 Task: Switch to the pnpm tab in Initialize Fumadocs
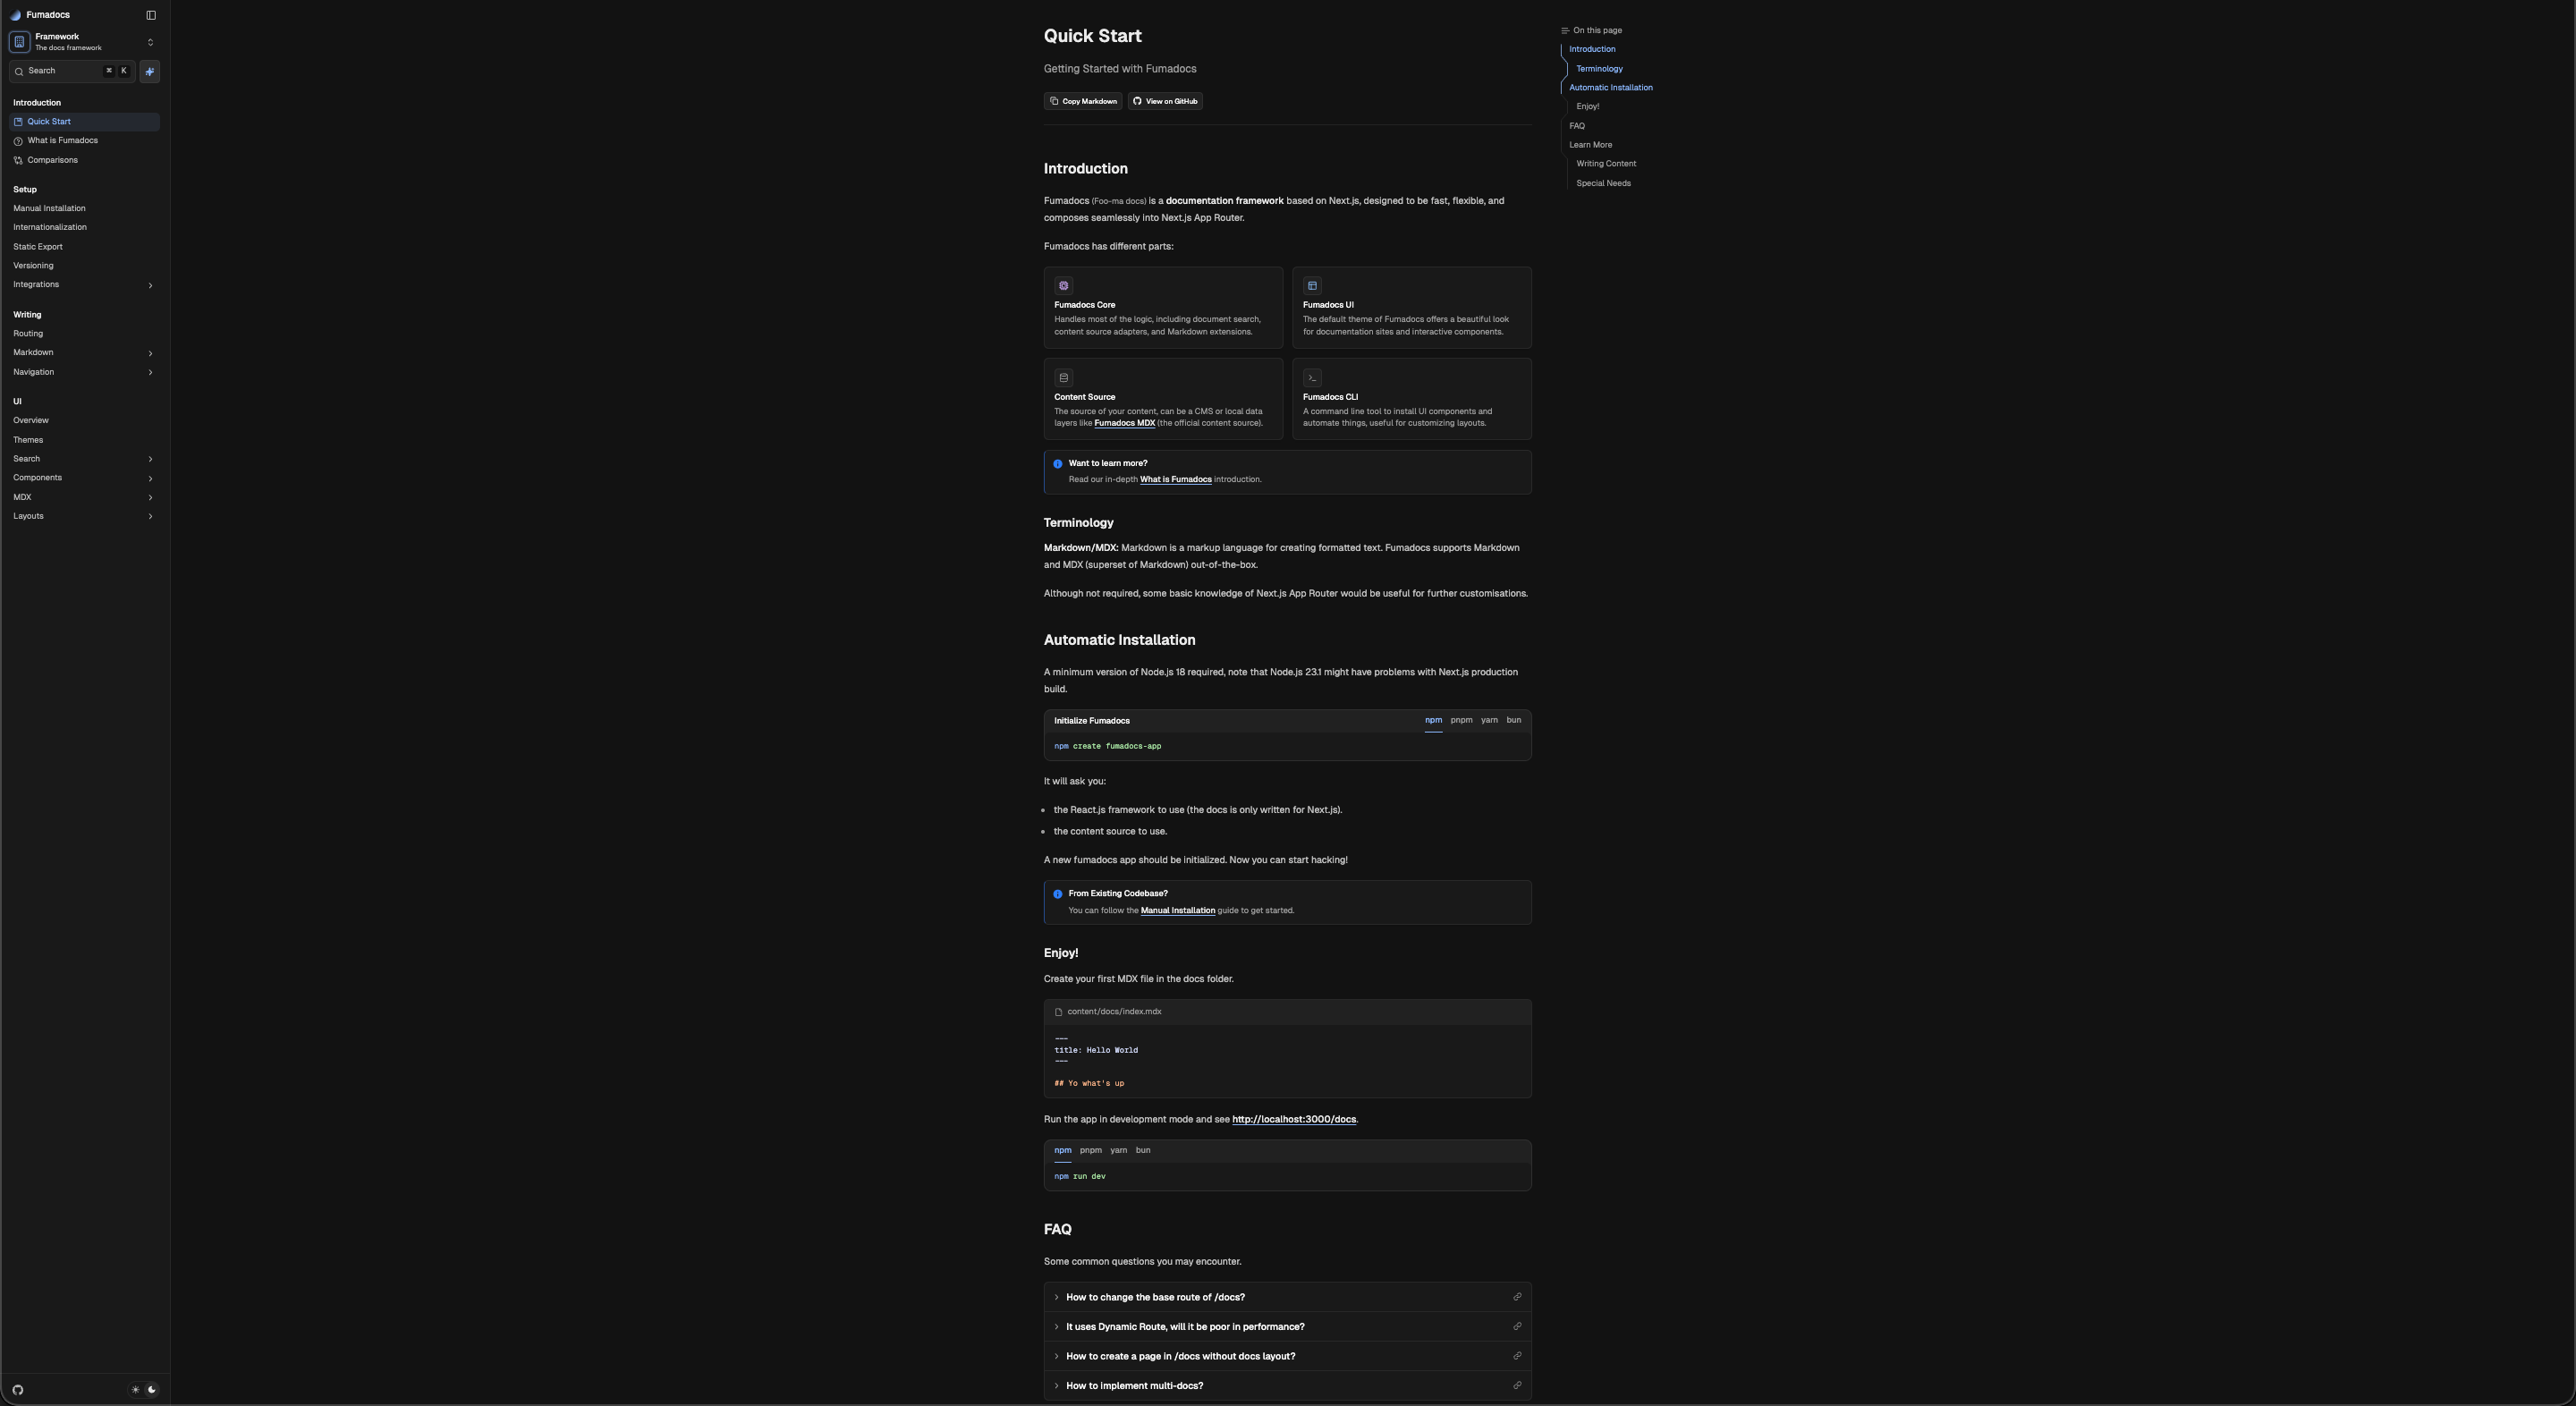(x=1461, y=720)
